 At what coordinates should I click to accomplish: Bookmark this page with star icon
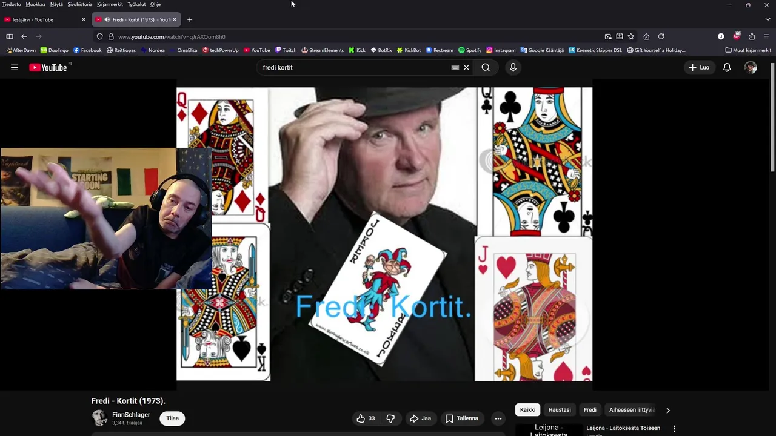click(631, 36)
